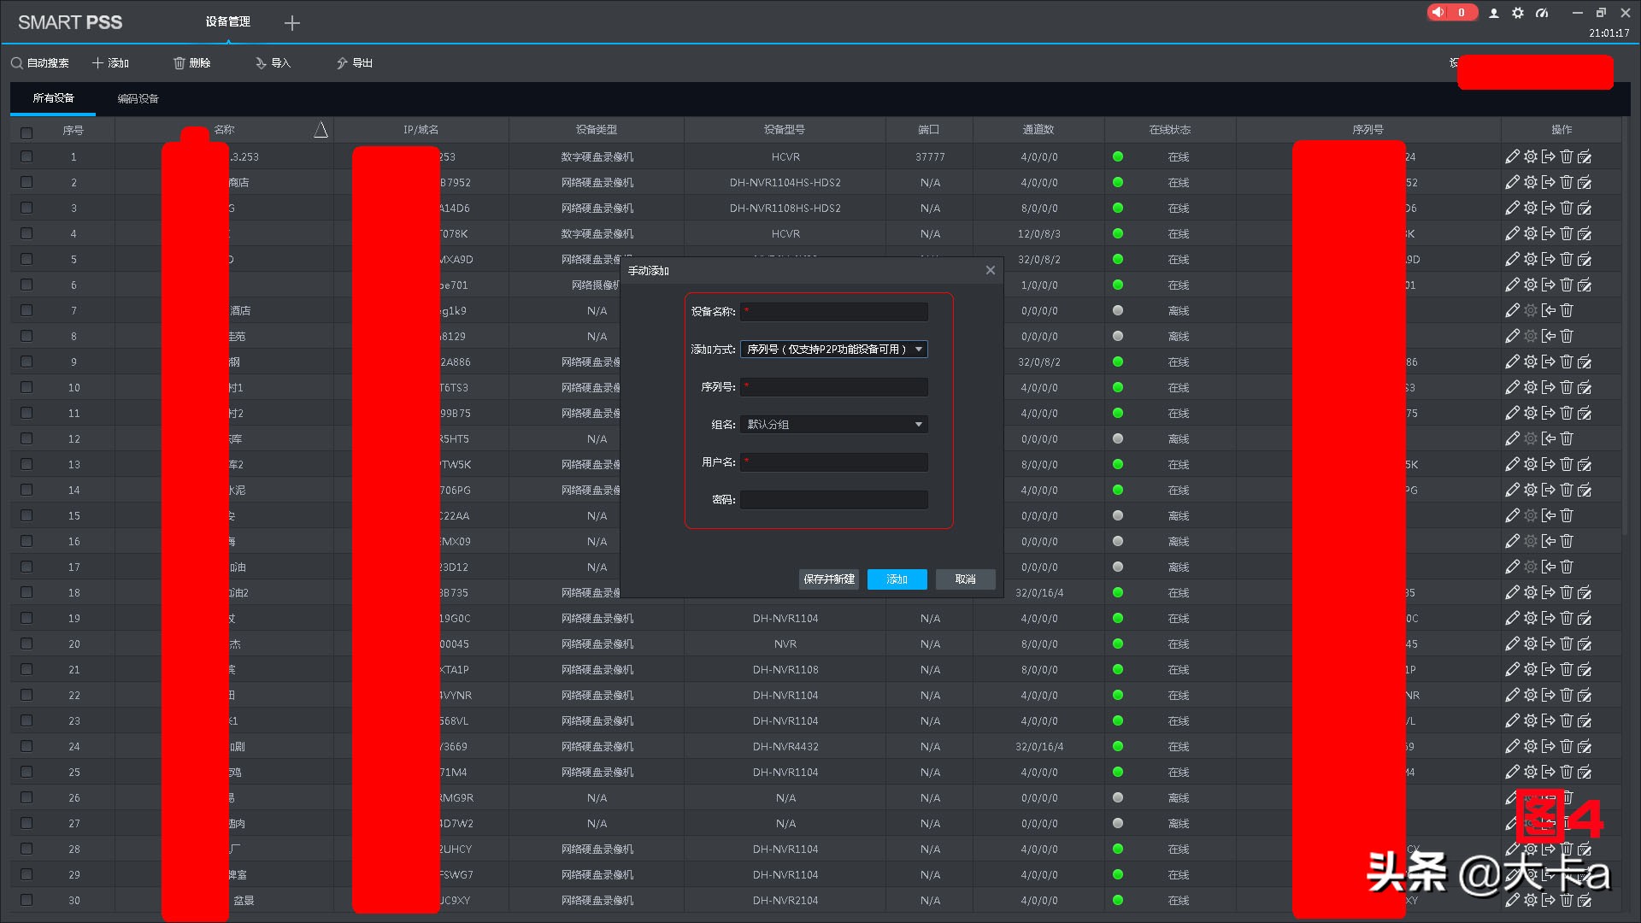
Task: Click the 37777 port cell
Action: tap(930, 156)
